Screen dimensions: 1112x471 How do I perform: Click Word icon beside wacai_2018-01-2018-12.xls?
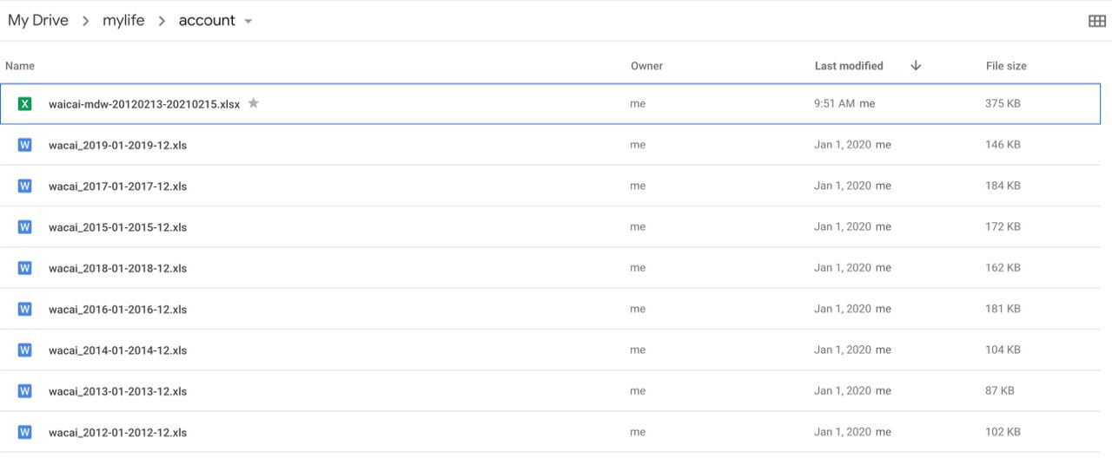click(25, 268)
